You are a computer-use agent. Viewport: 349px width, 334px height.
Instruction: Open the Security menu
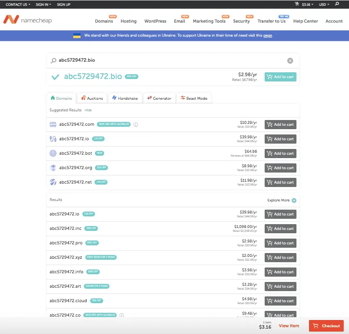242,21
